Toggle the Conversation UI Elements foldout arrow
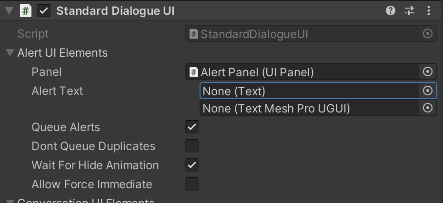 click(10, 201)
